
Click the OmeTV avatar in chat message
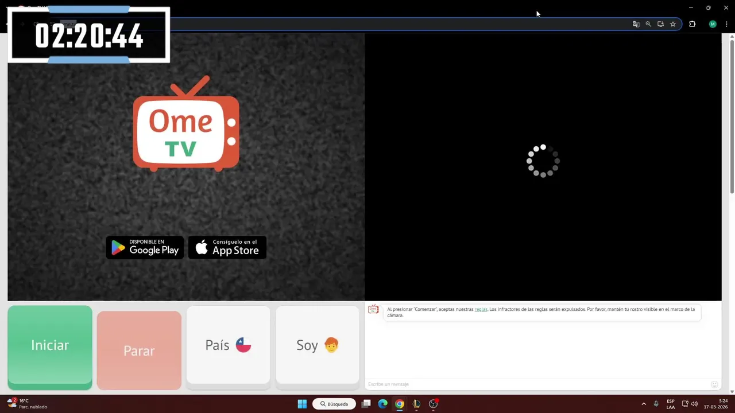click(373, 310)
